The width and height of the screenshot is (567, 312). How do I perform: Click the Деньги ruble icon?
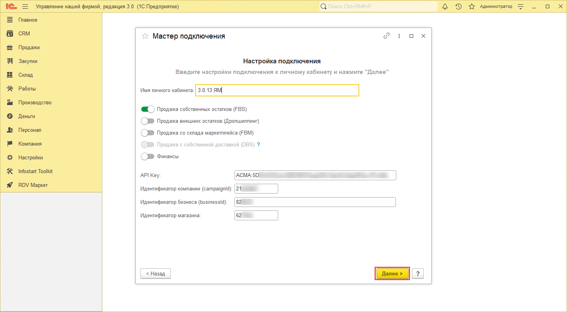coord(10,116)
